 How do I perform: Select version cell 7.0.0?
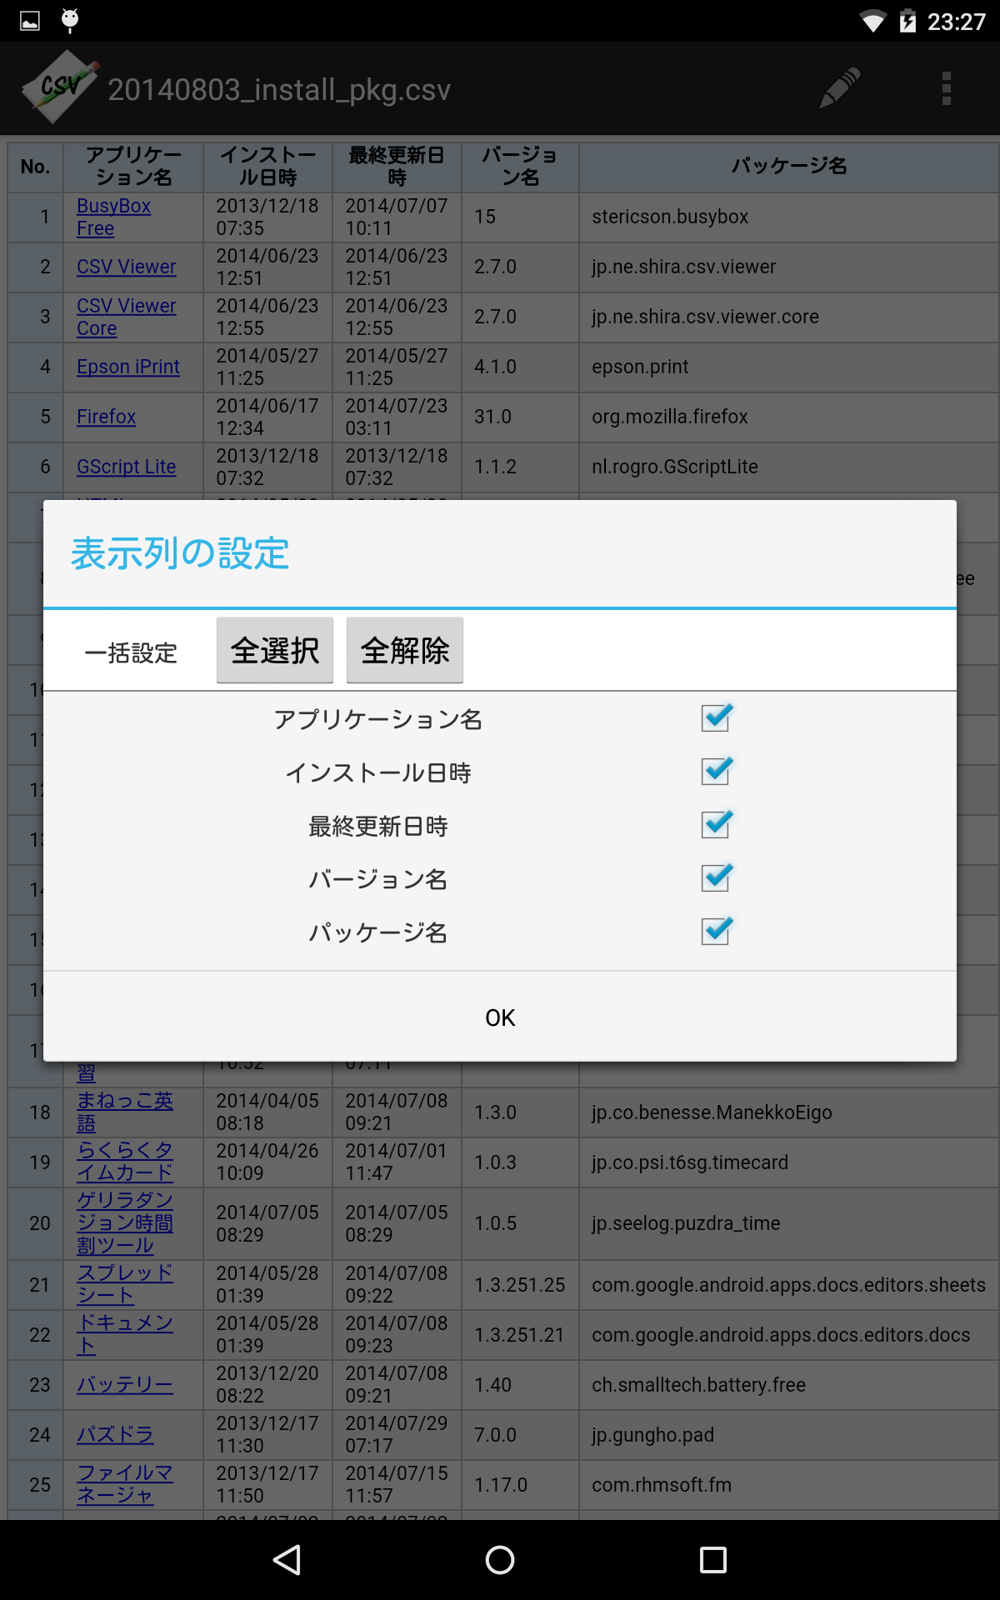tap(520, 1435)
